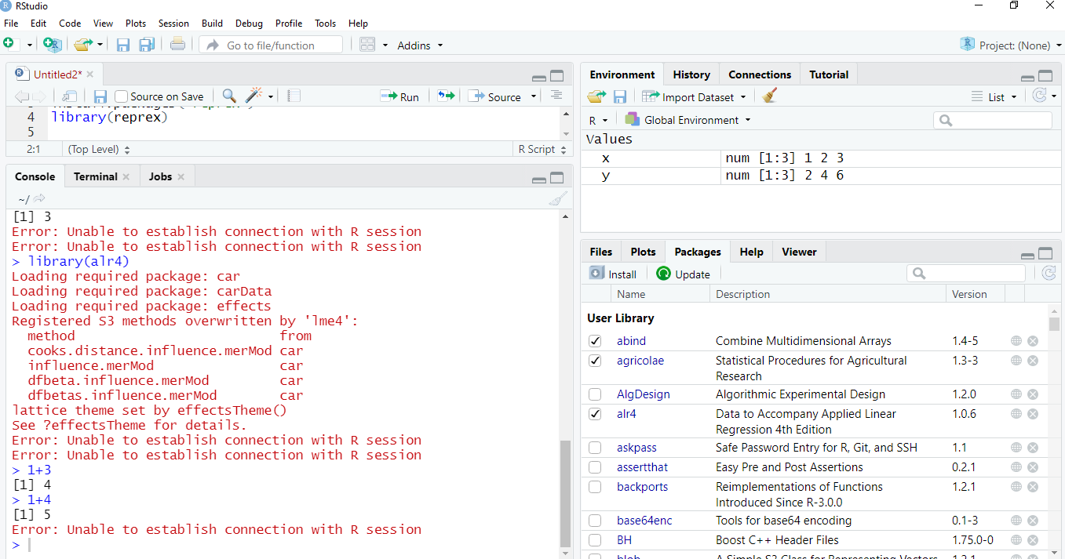Clear console broom icon
This screenshot has width=1065, height=559.
(x=558, y=199)
